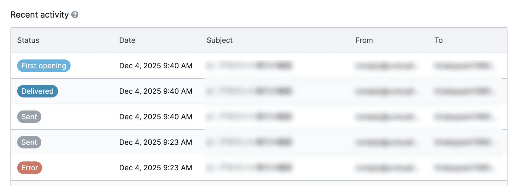Viewport: 519px width, 186px height.
Task: Open the blurred subject in the Error row
Action: coord(249,168)
